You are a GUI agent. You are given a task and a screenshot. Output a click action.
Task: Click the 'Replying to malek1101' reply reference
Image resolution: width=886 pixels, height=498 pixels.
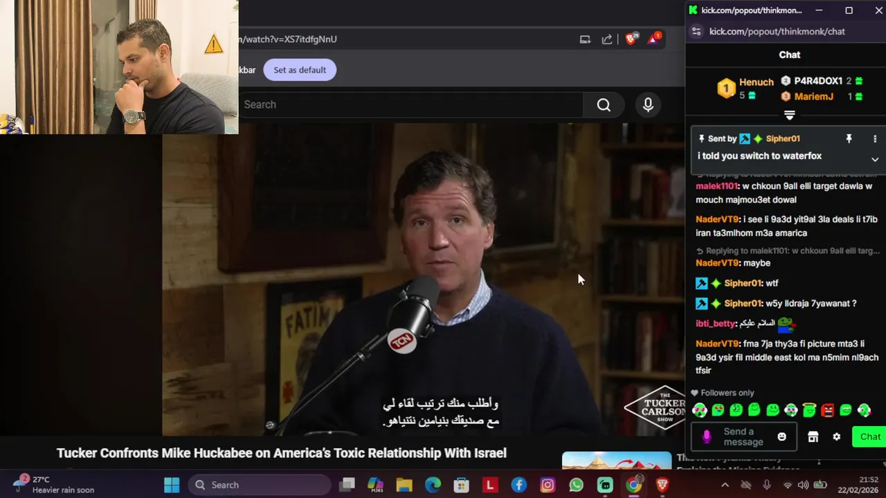pyautogui.click(x=788, y=250)
